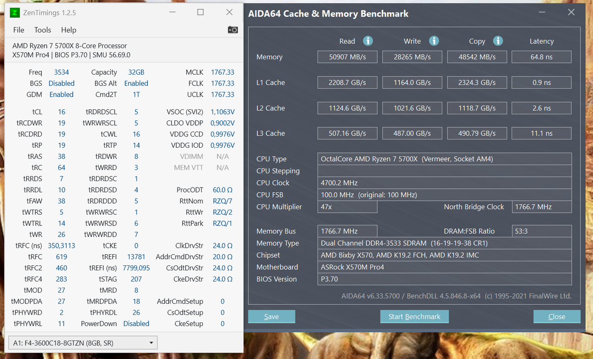Viewport: 593px width, 359px height.
Task: Click the CPU FSB 100.0 MHz field
Action: tap(444, 195)
